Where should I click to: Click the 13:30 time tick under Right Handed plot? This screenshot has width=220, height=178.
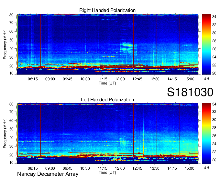(155, 79)
